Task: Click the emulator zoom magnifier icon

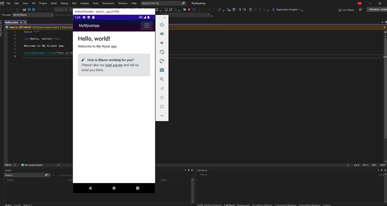Action: [x=162, y=80]
